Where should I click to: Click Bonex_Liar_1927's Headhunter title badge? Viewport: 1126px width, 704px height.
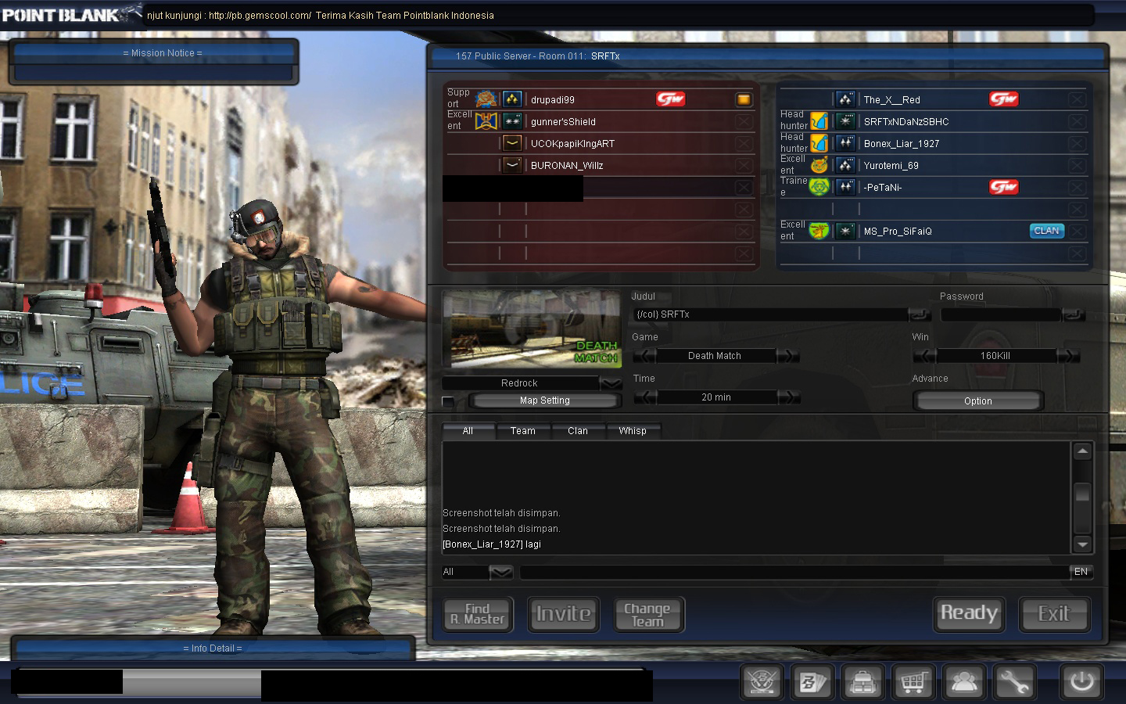click(819, 143)
